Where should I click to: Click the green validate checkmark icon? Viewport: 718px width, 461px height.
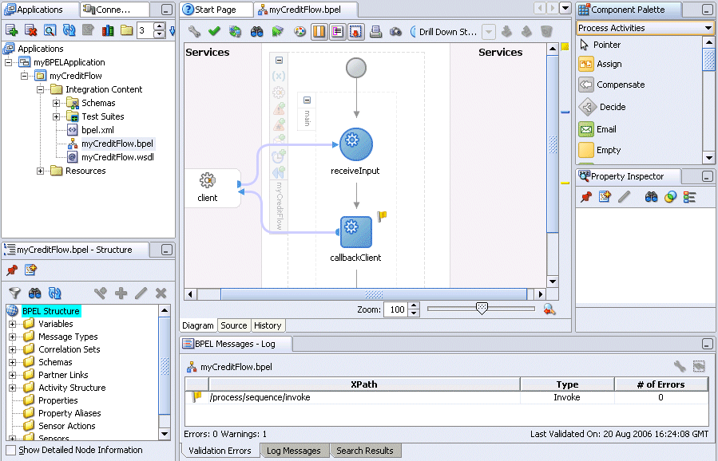pos(214,32)
